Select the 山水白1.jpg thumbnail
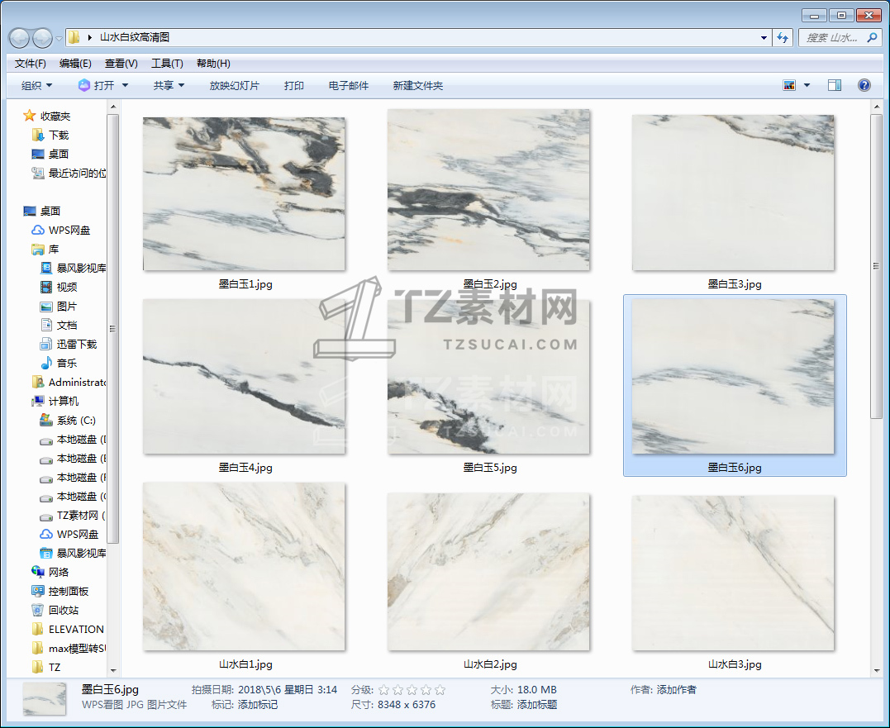This screenshot has width=890, height=728. (244, 567)
